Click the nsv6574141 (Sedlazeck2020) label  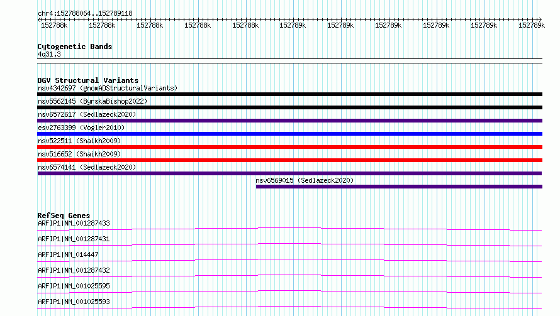(87, 167)
